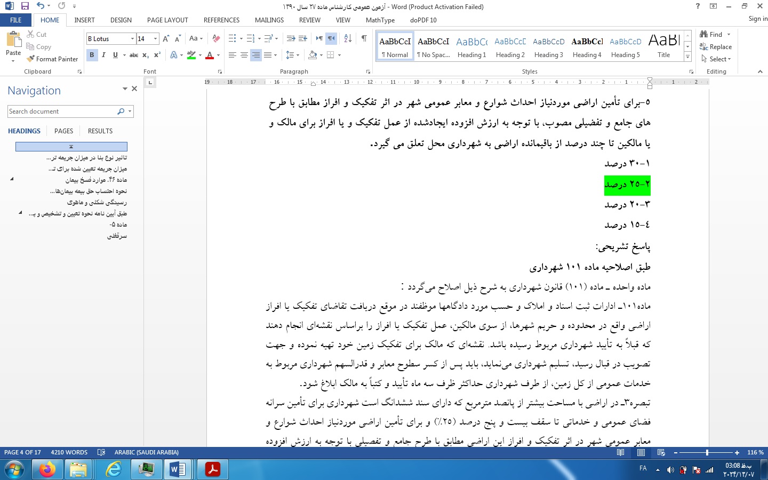Click the Sort A-Z icon
The image size is (768, 480).
348,38
